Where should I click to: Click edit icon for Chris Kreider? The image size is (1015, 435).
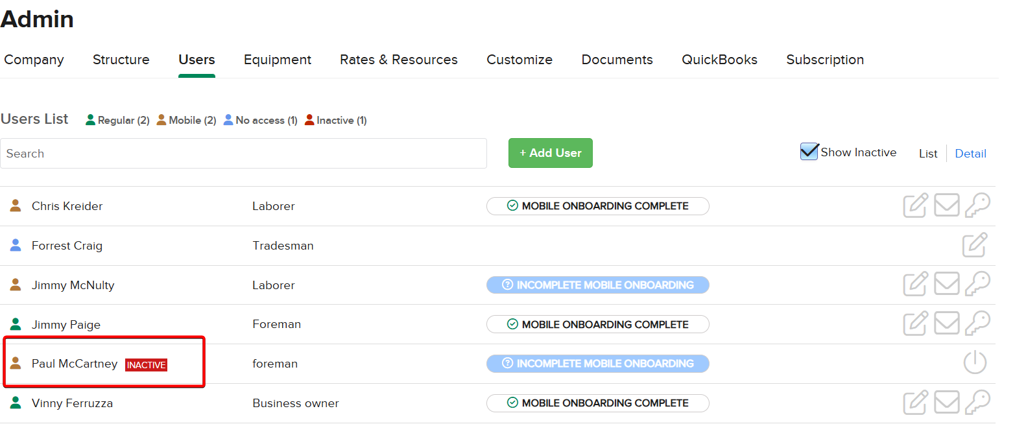[x=915, y=206]
